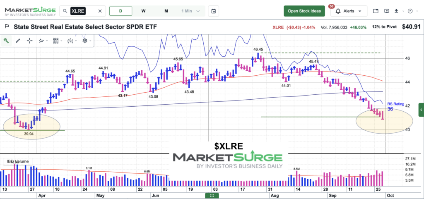The width and height of the screenshot is (424, 199).
Task: Click State Street Real Estate ETF title
Action: 85,27
